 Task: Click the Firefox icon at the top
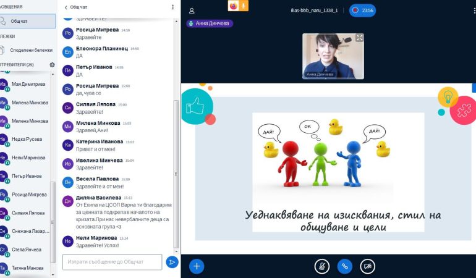[233, 6]
